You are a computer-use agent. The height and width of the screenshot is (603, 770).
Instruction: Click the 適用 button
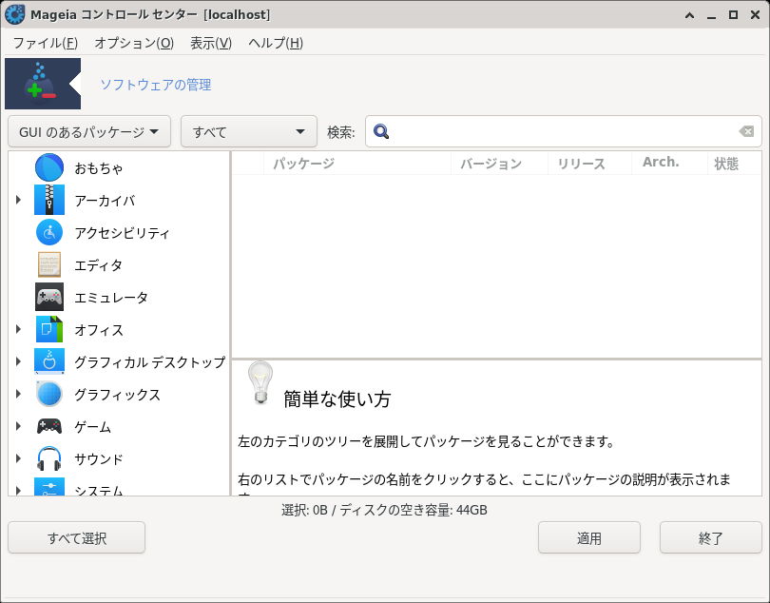pyautogui.click(x=589, y=537)
